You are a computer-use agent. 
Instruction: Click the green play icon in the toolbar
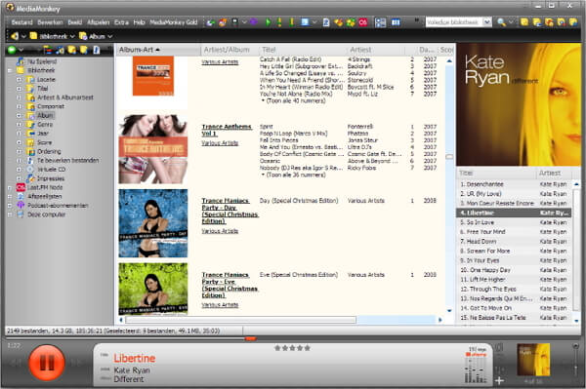tap(268, 22)
